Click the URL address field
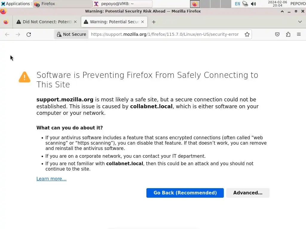The width and height of the screenshot is (306, 229). pos(164,34)
